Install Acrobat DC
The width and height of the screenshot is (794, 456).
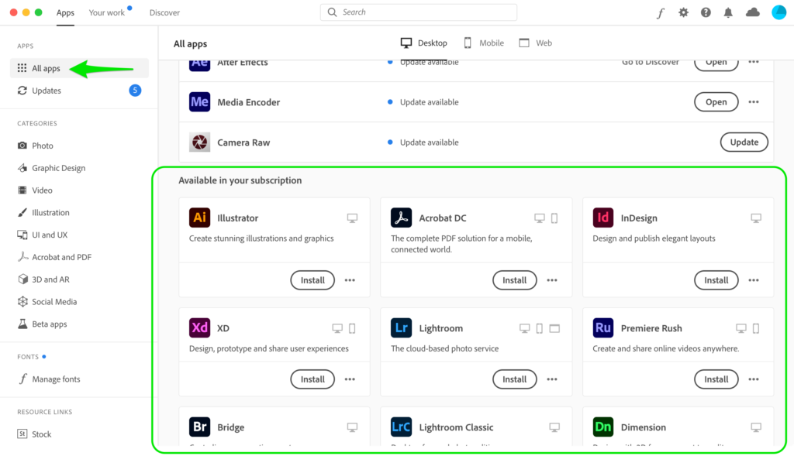click(x=515, y=280)
